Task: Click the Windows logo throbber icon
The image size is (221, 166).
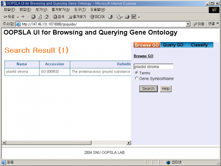Action: [x=214, y=10]
